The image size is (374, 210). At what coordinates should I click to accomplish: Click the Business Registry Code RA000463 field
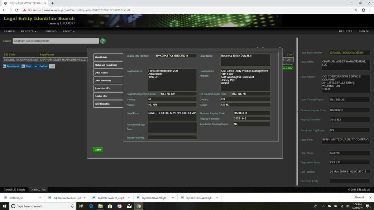click(x=252, y=113)
